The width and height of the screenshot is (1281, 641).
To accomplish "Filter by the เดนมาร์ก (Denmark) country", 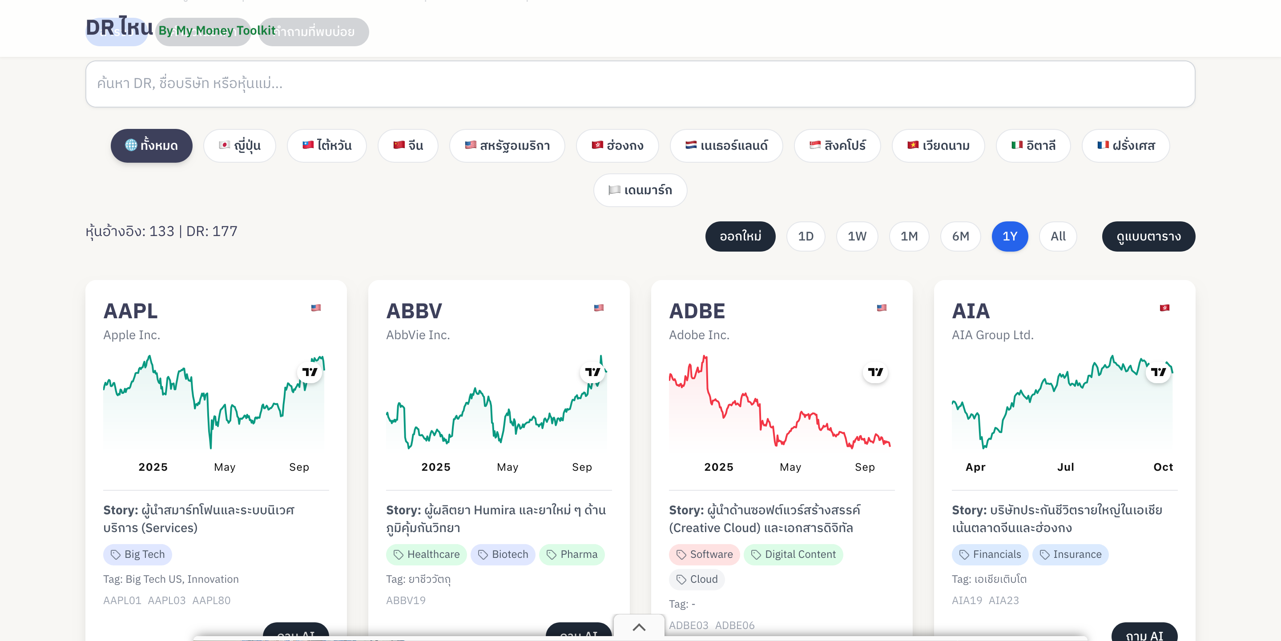I will click(x=640, y=190).
